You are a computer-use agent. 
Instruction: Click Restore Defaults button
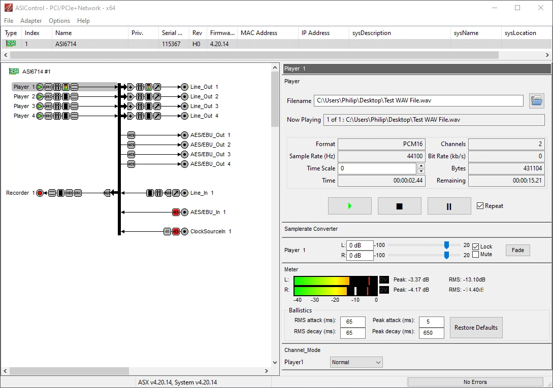click(476, 327)
